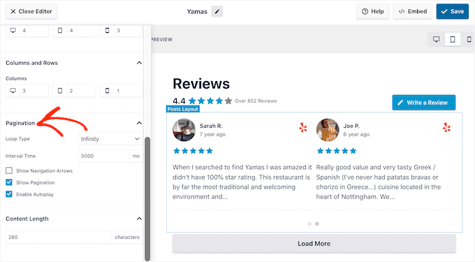Collapse the Content Length section

(x=139, y=219)
